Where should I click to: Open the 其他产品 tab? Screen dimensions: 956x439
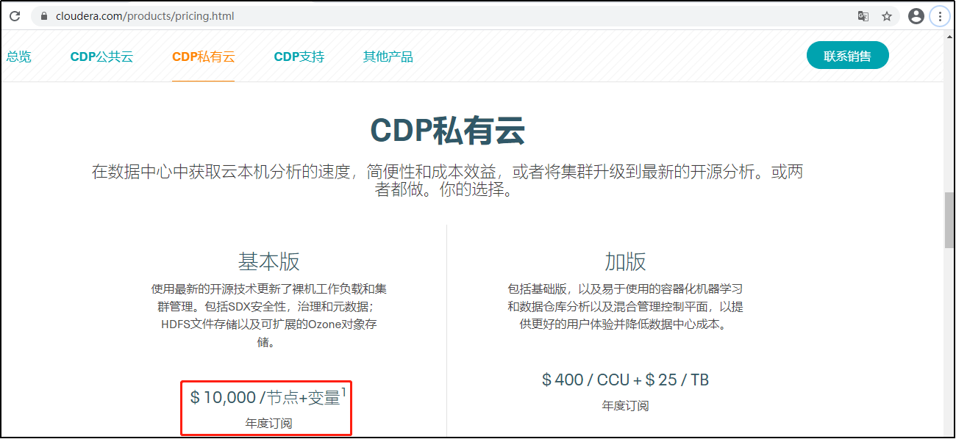coord(388,57)
